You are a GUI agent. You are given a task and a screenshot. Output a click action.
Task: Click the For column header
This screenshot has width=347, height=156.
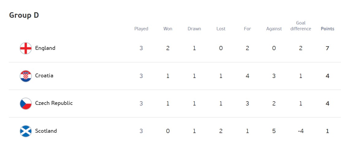click(x=247, y=29)
